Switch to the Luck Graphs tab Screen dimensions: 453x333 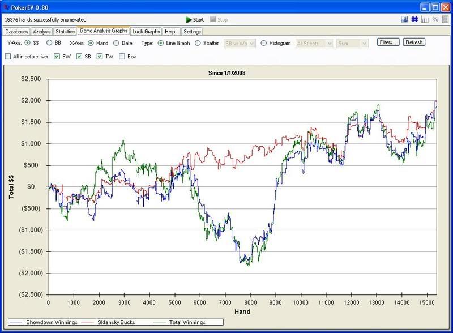pyautogui.click(x=146, y=32)
